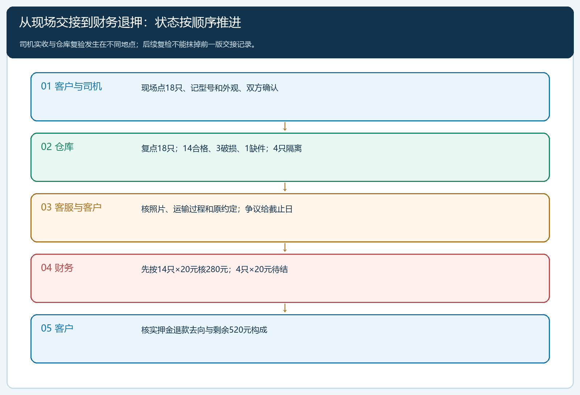Click text 先按14只×20元核280元；4只×20元待结
This screenshot has height=395, width=580.
click(215, 270)
